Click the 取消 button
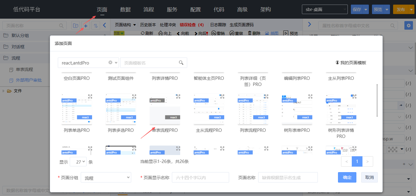 point(369,178)
